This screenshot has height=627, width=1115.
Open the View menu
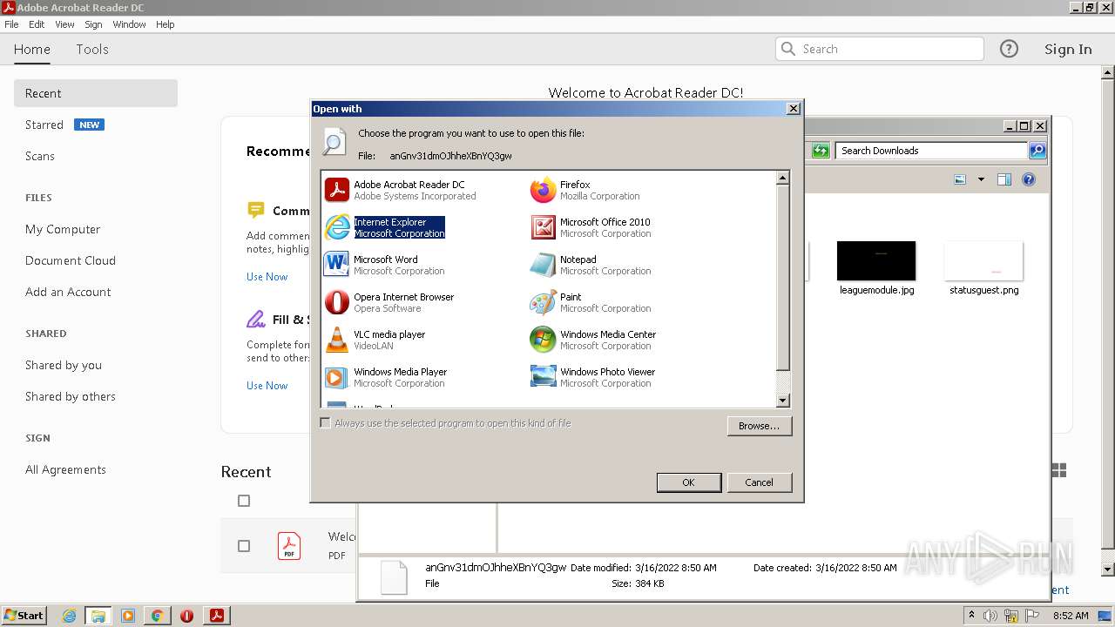tap(64, 24)
